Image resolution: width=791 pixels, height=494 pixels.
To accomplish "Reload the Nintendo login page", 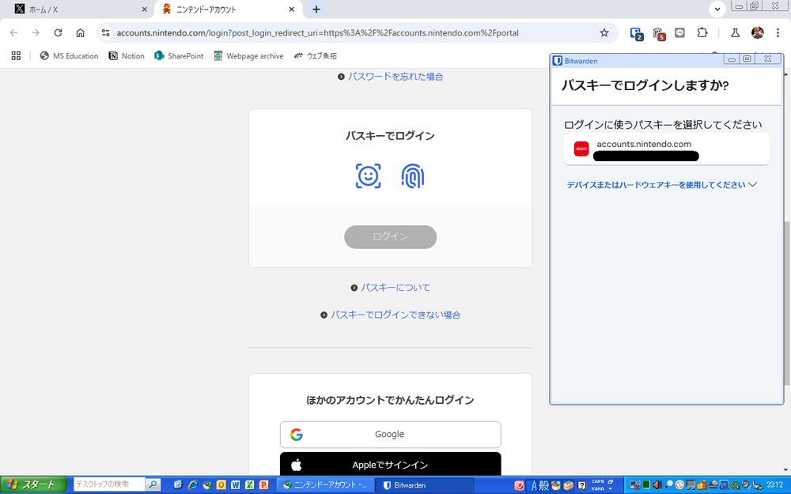I will pyautogui.click(x=58, y=32).
